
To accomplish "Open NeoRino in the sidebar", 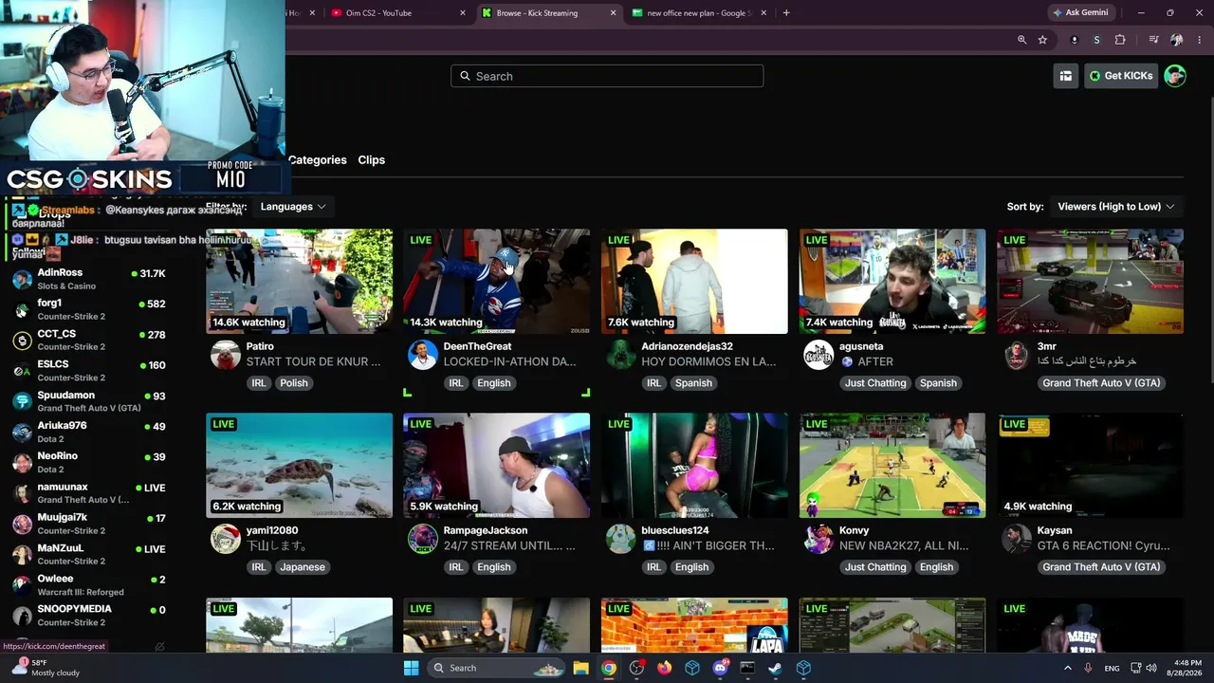I will [90, 462].
